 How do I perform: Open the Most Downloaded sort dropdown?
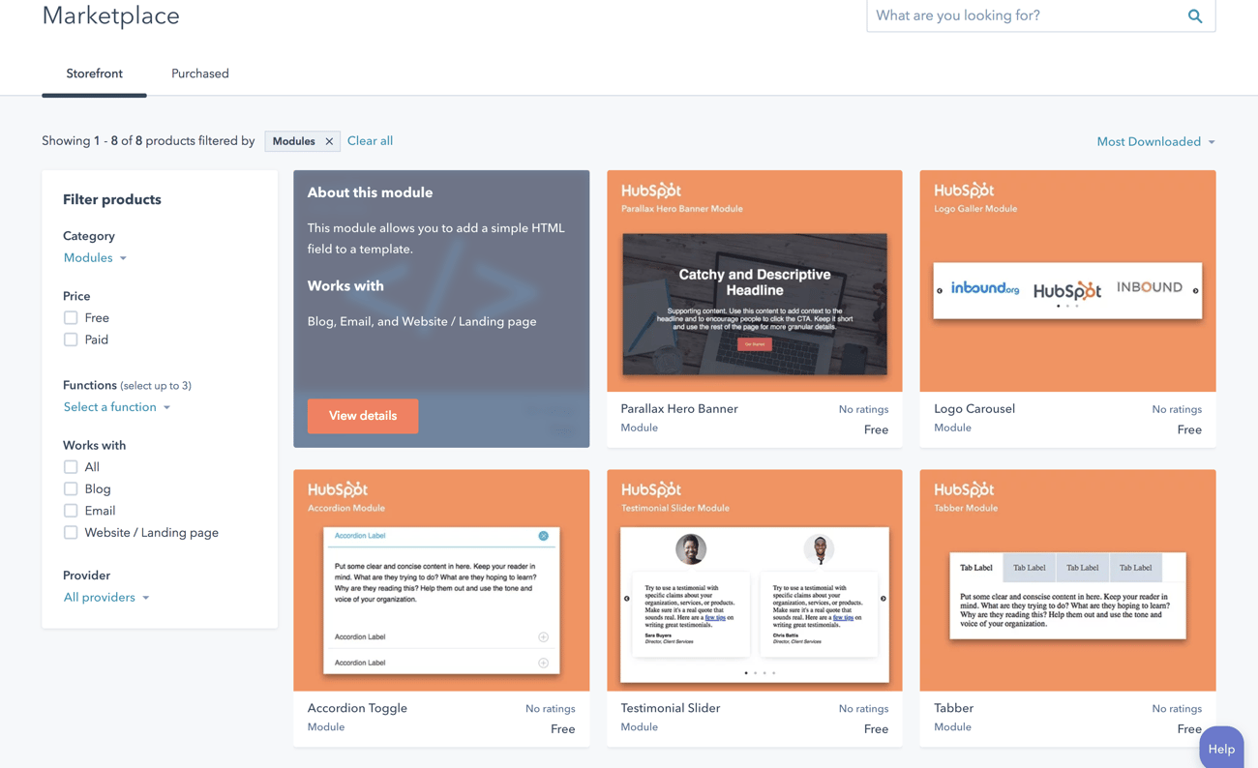pos(1155,141)
